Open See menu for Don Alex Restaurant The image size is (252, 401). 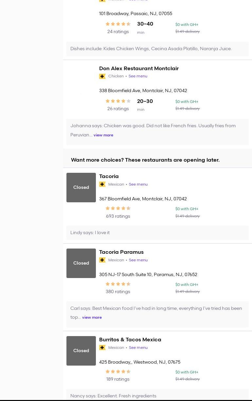[138, 76]
